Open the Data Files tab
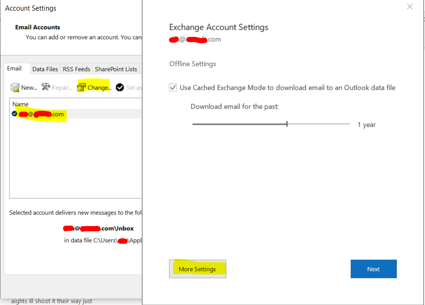Viewport: 425px width, 305px height. tap(45, 69)
